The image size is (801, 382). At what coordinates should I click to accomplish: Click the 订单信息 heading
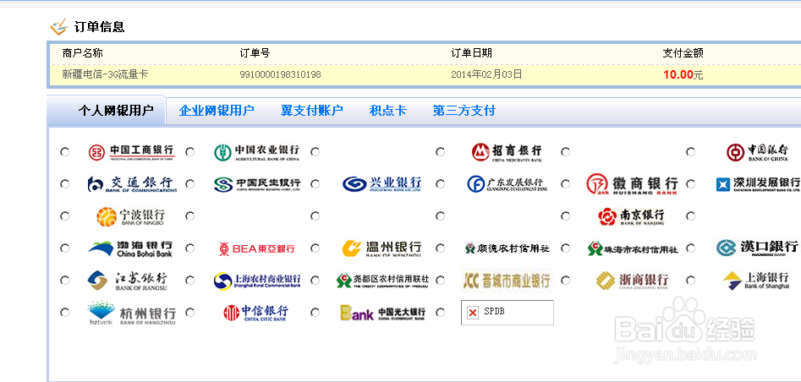pos(100,26)
